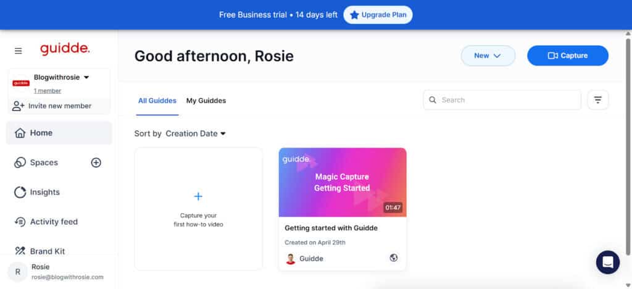Viewport: 632px width, 289px height.
Task: Open the filter options icon
Action: (597, 100)
